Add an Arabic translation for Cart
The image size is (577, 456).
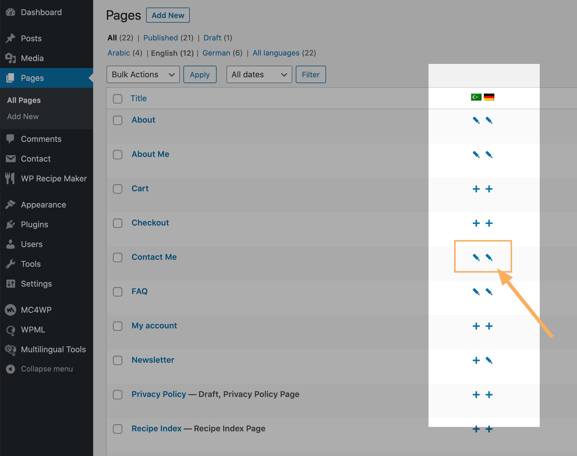pyautogui.click(x=476, y=189)
